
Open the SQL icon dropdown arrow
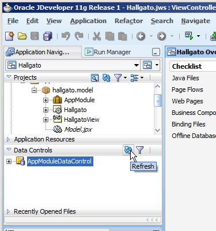[198, 36]
